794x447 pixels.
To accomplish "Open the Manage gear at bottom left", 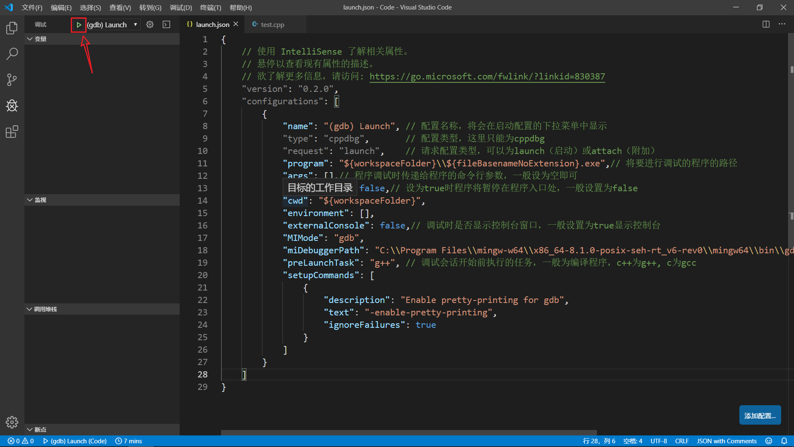I will click(x=12, y=422).
